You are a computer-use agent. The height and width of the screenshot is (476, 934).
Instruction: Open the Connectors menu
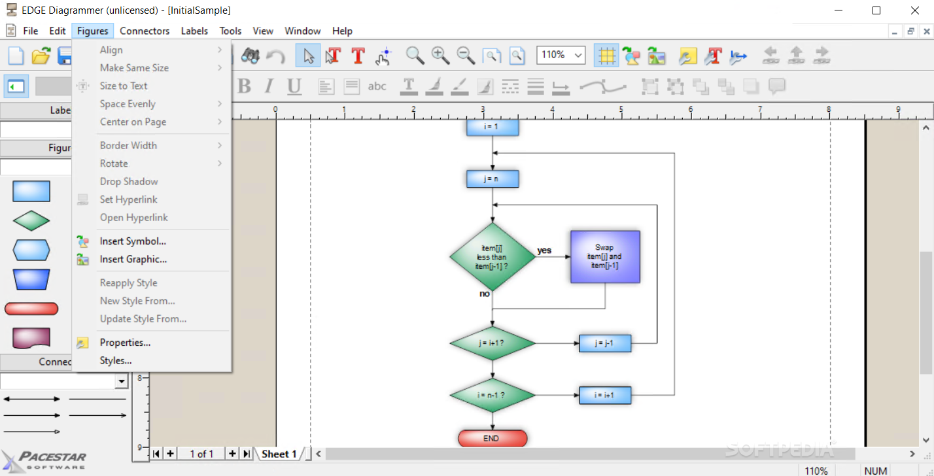(145, 31)
